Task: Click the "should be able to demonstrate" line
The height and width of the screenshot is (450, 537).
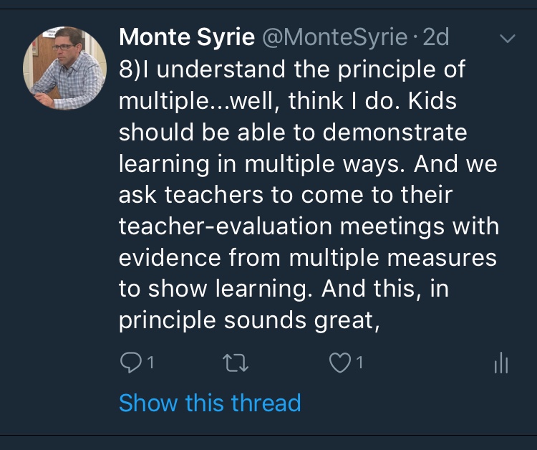Action: pos(292,133)
